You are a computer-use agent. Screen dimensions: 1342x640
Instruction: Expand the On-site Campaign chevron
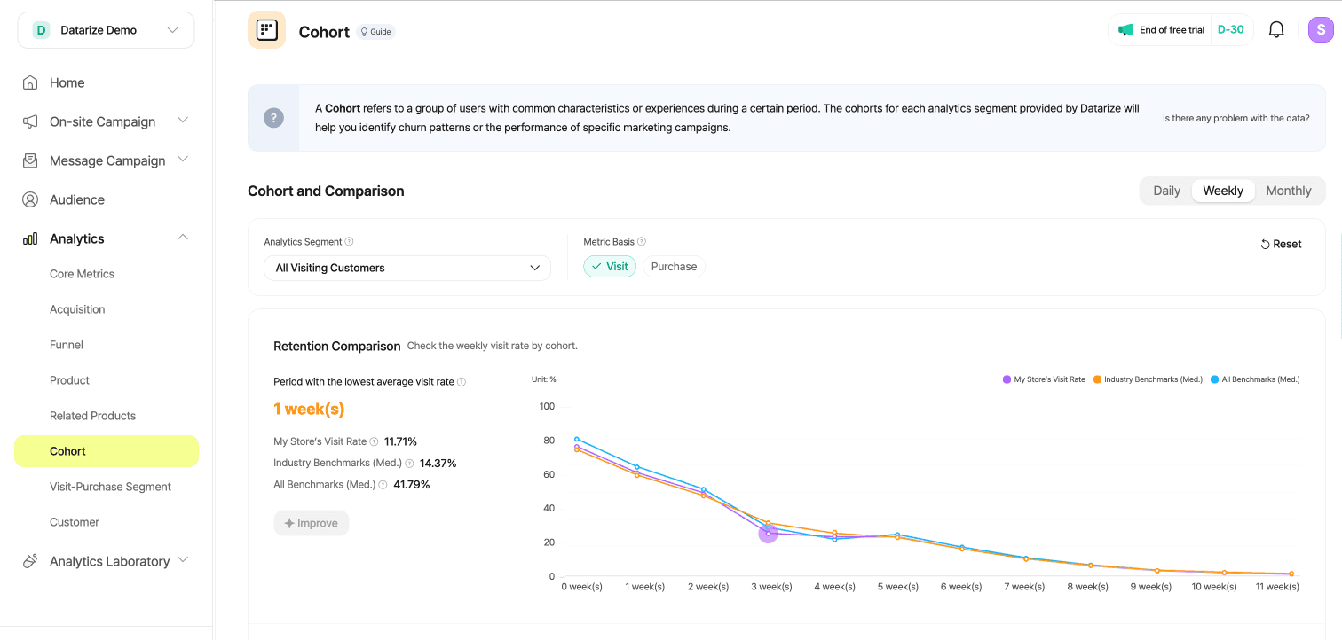pos(183,121)
